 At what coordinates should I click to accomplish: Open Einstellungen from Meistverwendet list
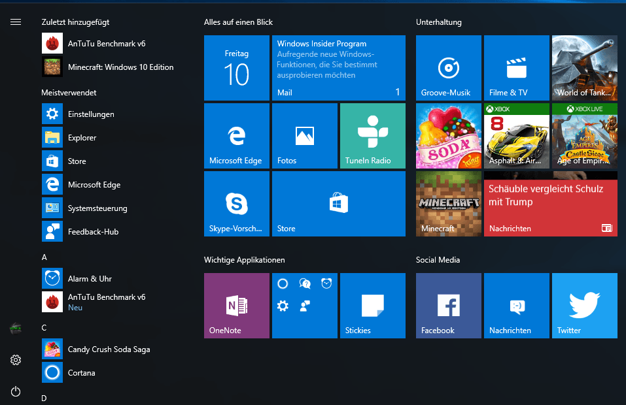[x=108, y=114]
